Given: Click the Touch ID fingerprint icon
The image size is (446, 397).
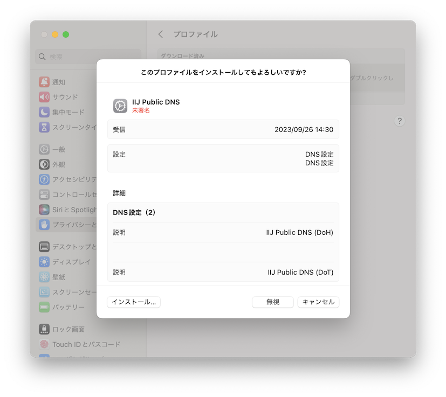Looking at the screenshot, I should (44, 344).
